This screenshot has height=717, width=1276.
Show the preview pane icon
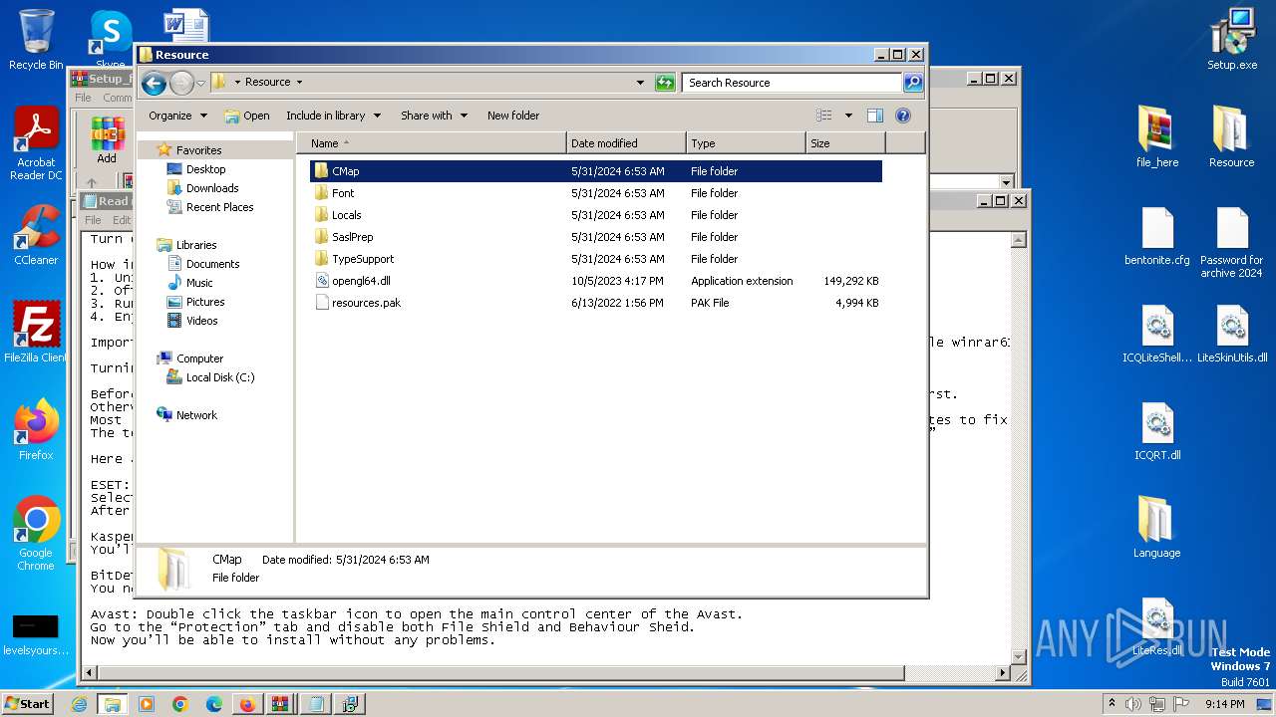(x=874, y=116)
